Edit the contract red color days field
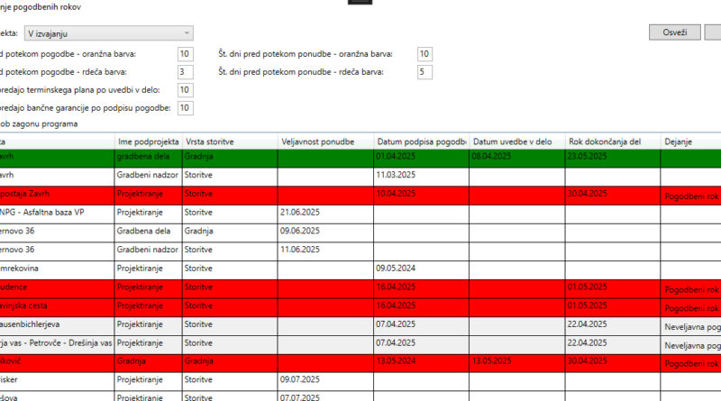The width and height of the screenshot is (721, 401). coord(186,72)
